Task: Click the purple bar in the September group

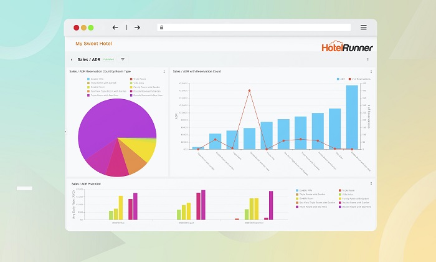Action: (271, 205)
